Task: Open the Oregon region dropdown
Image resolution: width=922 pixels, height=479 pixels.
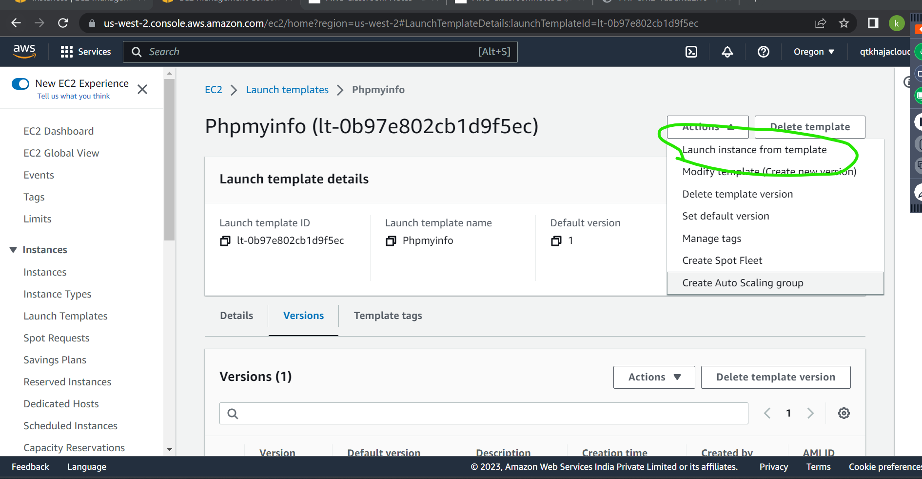Action: click(813, 52)
